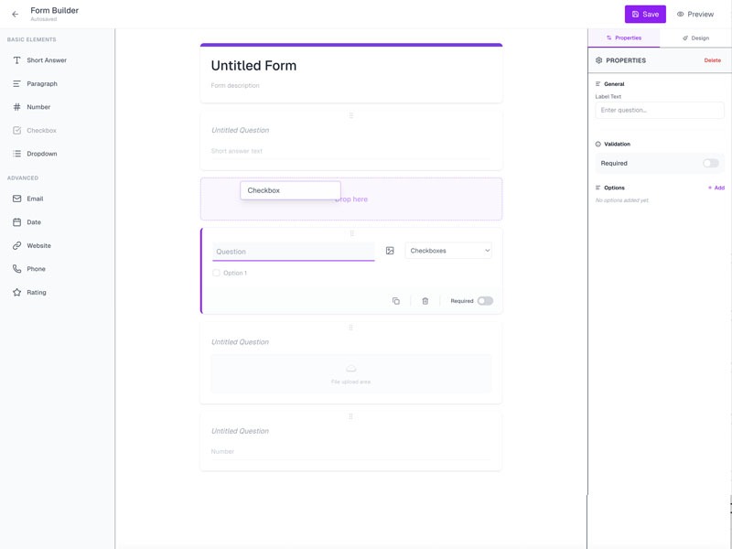Click the Untitled Form title
Image resolution: width=732 pixels, height=549 pixels.
coord(253,65)
